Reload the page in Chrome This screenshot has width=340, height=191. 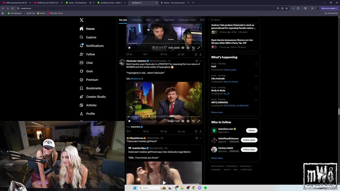pos(12,8)
